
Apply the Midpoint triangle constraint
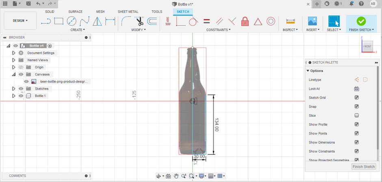(258, 21)
